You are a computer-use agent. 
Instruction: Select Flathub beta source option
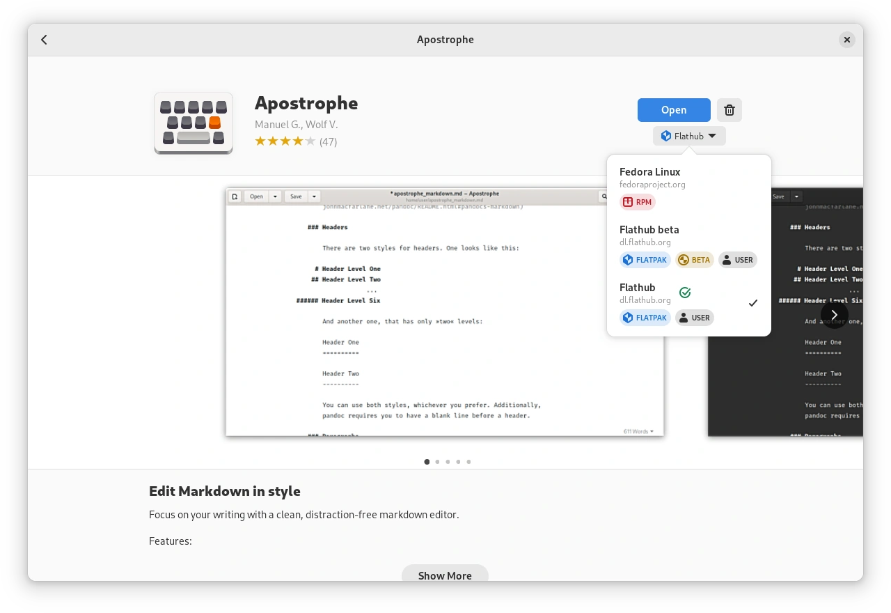coord(689,245)
